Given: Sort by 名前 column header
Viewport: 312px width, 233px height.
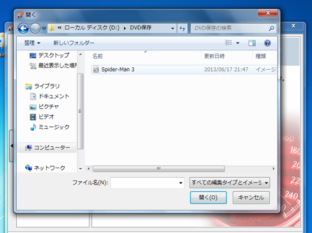Looking at the screenshot, I should [x=97, y=56].
